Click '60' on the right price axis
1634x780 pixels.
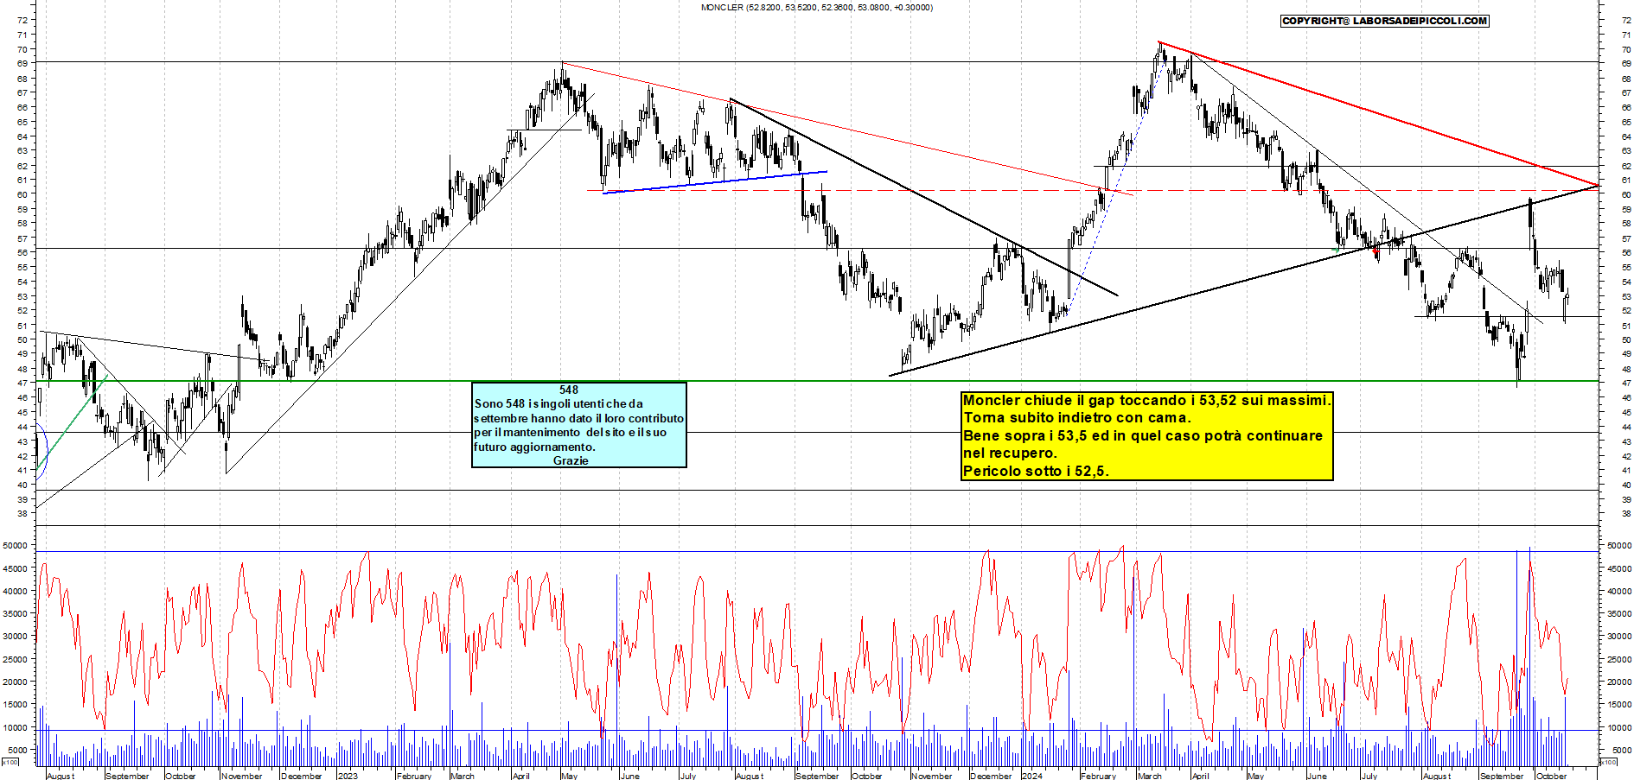1626,194
